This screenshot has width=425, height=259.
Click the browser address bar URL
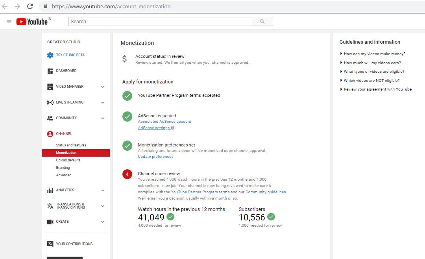(x=111, y=7)
